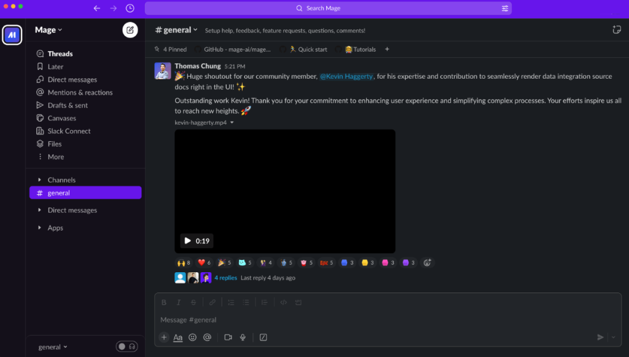Compose a new message with the pencil button
This screenshot has height=357, width=629.
[130, 30]
